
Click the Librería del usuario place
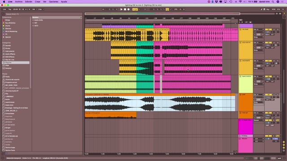[12, 80]
